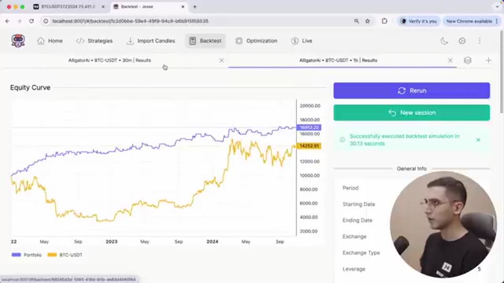
Task: Close the BTCUSDT browser tab
Action: point(103,6)
